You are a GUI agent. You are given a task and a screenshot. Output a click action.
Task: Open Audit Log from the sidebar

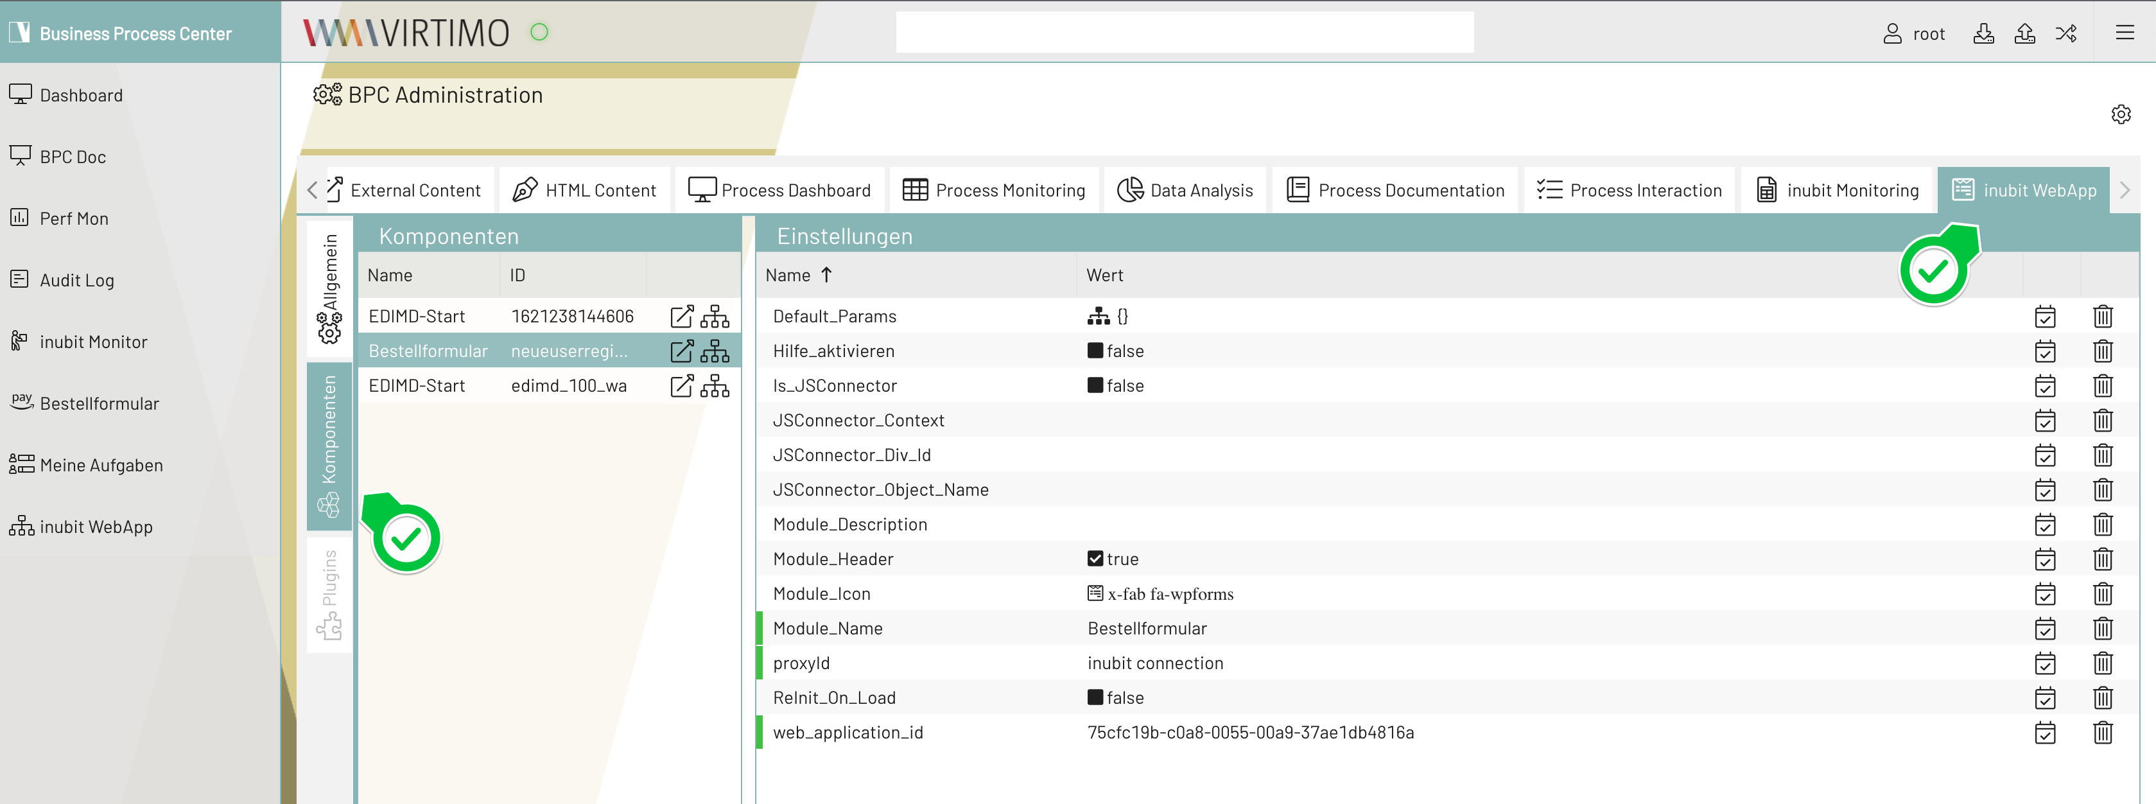(77, 280)
